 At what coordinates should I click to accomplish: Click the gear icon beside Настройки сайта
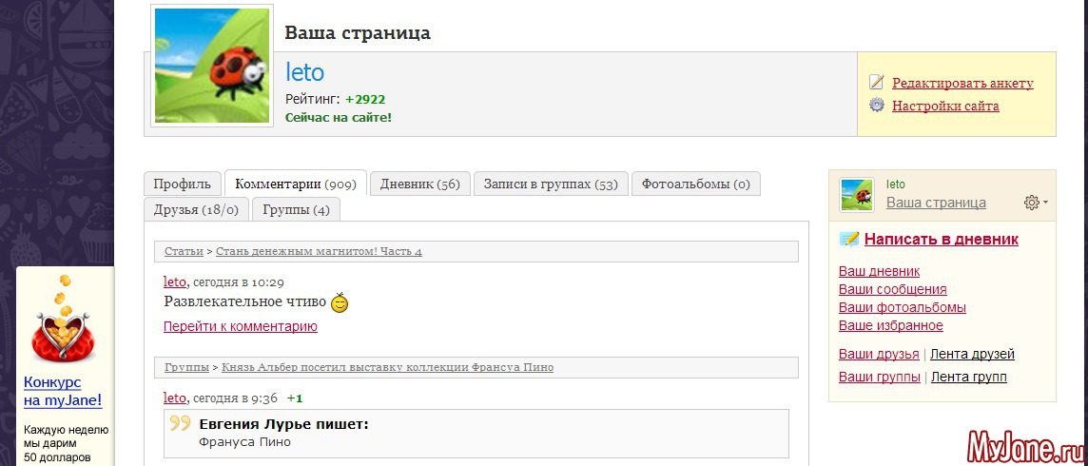[x=876, y=106]
